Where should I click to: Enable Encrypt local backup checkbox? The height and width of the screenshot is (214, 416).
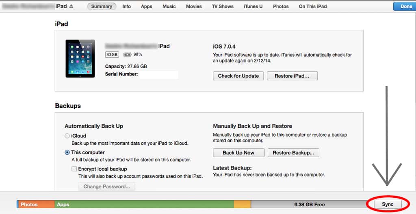(74, 169)
